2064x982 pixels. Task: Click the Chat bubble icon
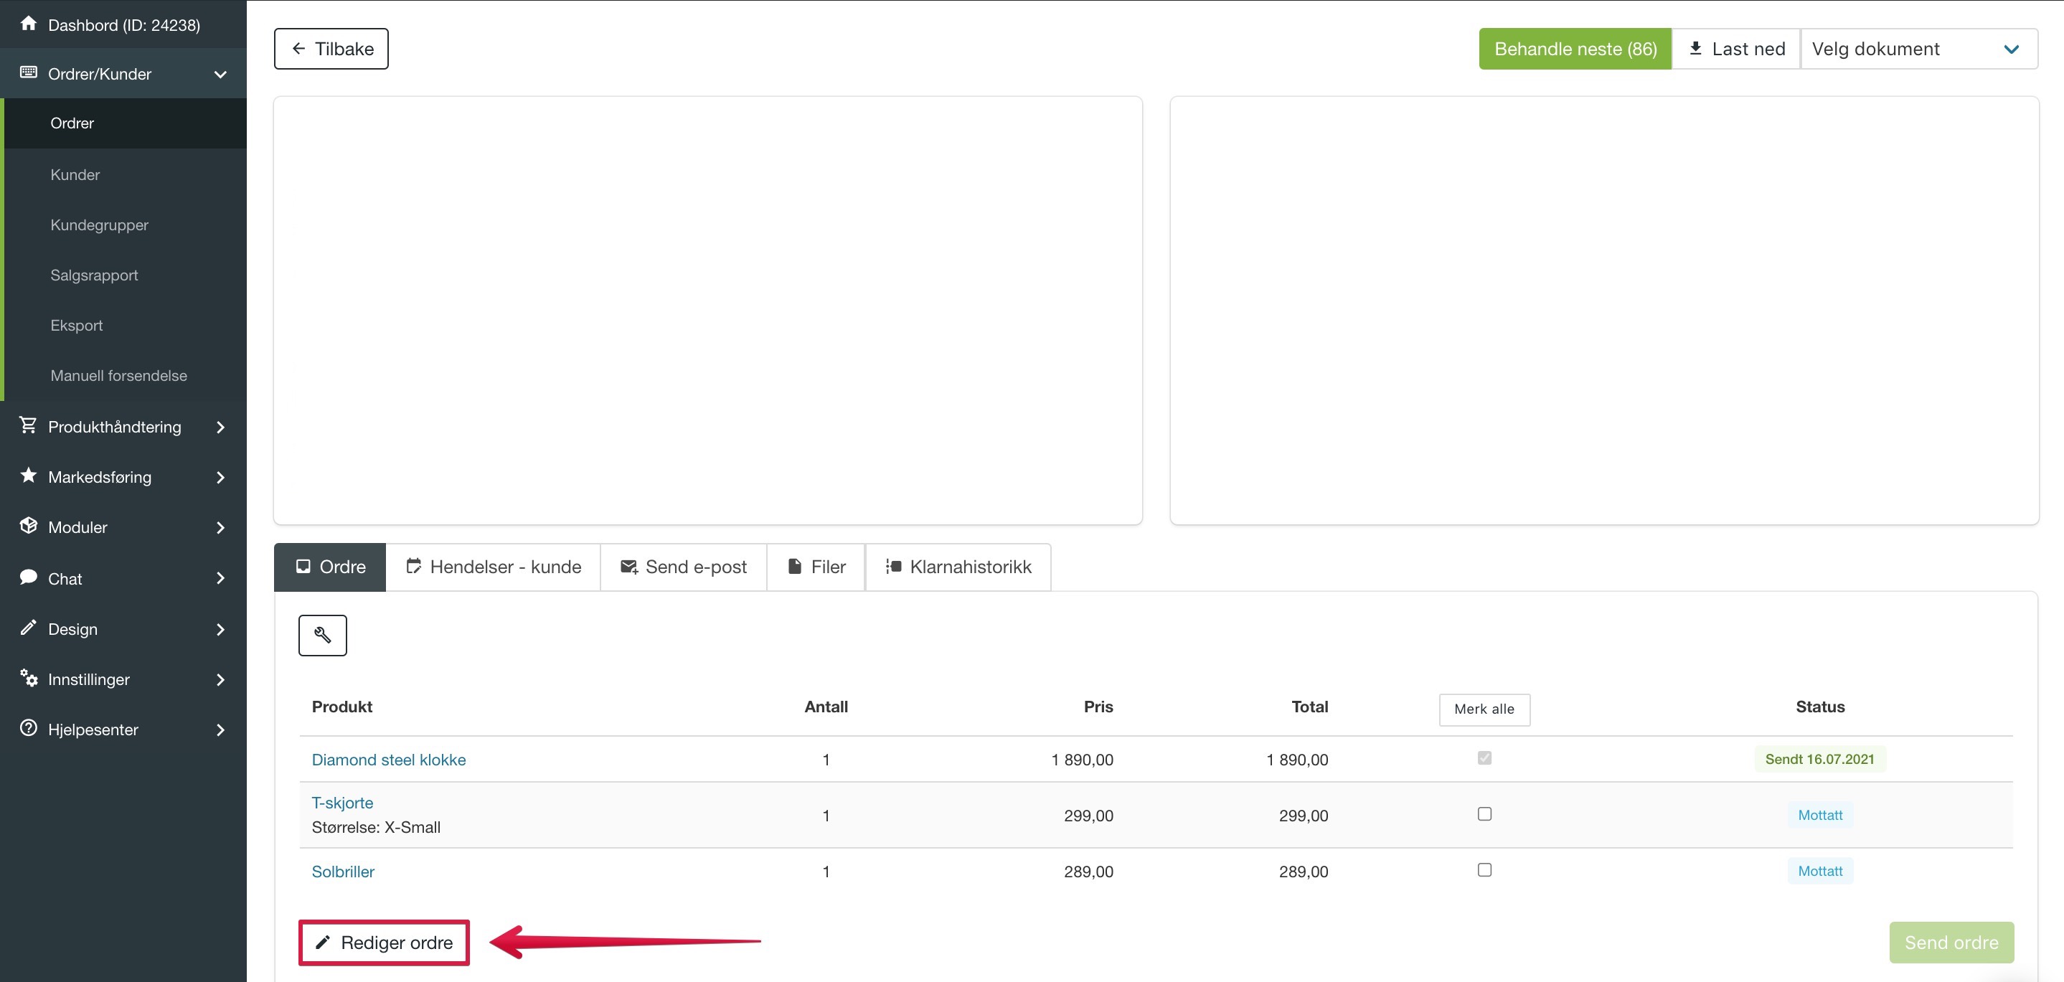point(29,577)
